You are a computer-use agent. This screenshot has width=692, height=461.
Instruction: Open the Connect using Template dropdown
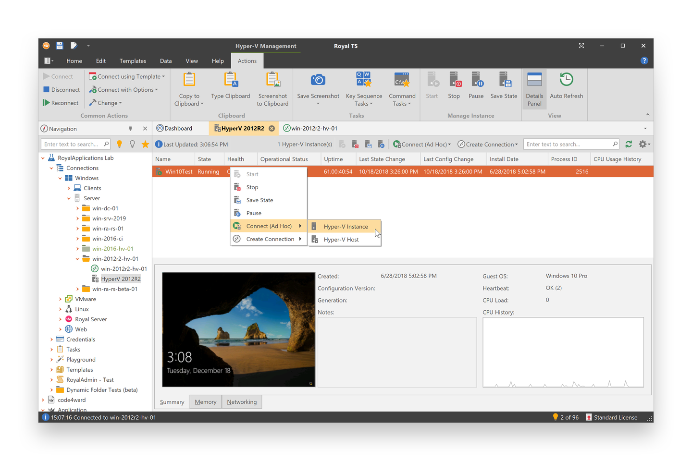point(127,76)
